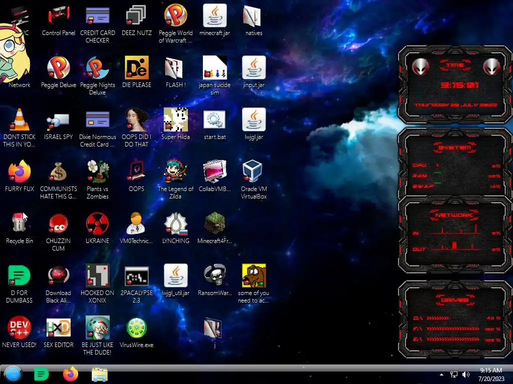Click the widget's red digital clock

459,85
